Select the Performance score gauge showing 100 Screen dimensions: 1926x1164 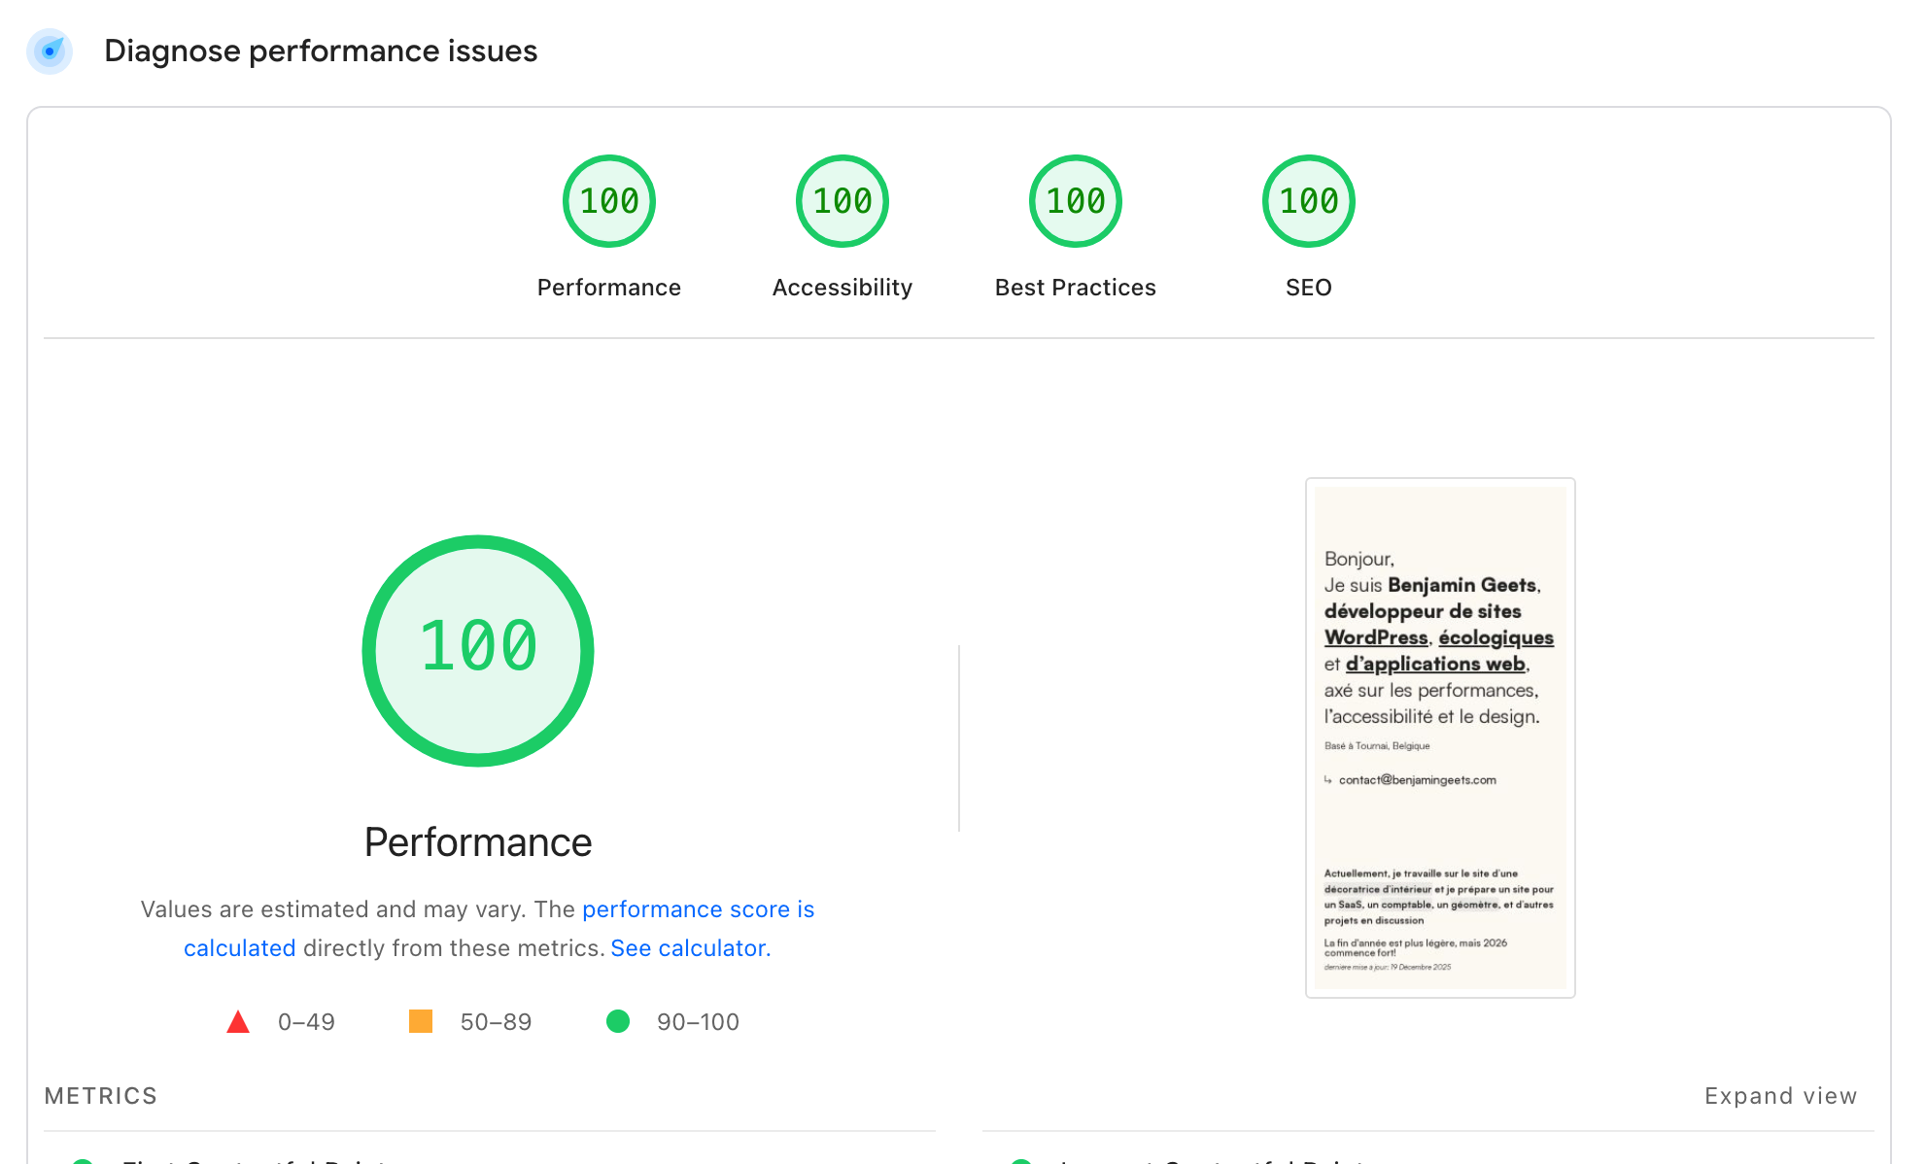tap(608, 201)
